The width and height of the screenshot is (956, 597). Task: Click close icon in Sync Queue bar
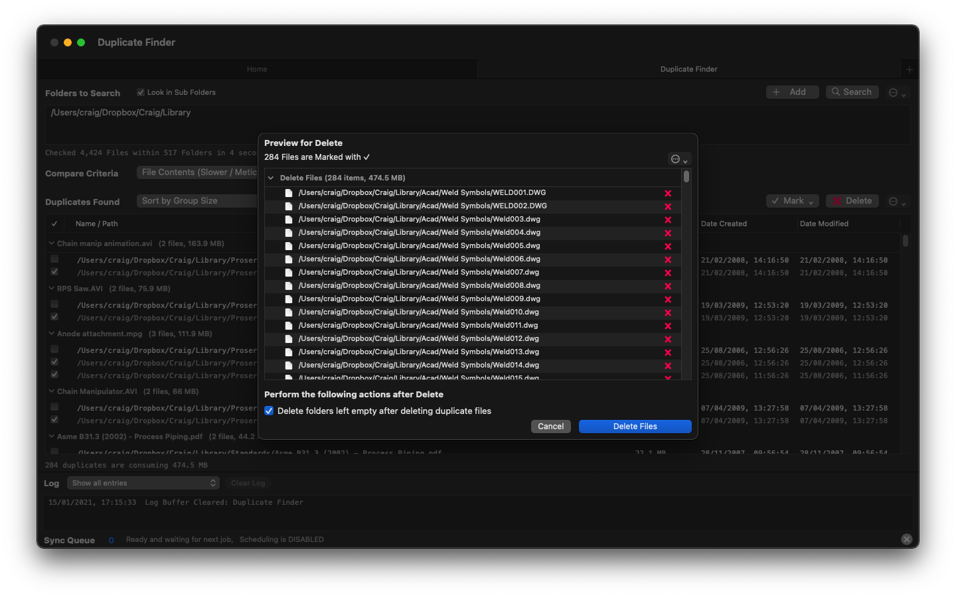(x=906, y=539)
